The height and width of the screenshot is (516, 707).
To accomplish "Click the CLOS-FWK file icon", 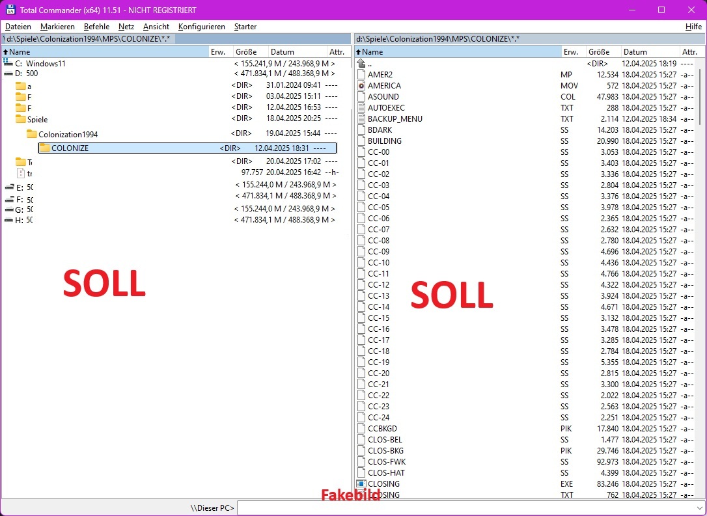I will coord(361,461).
